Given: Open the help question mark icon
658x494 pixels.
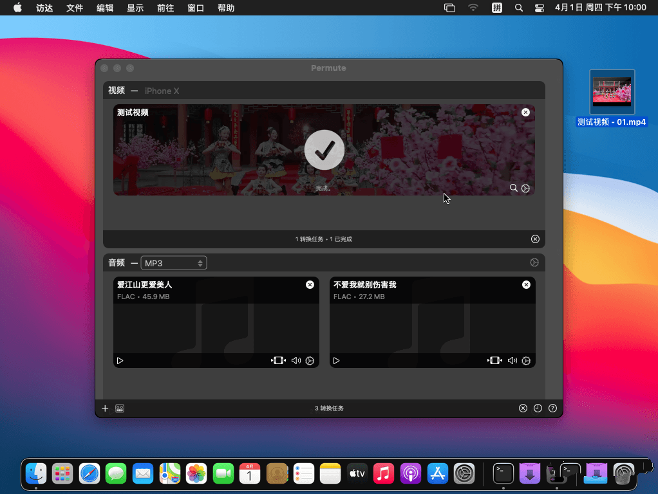Looking at the screenshot, I should pos(552,408).
